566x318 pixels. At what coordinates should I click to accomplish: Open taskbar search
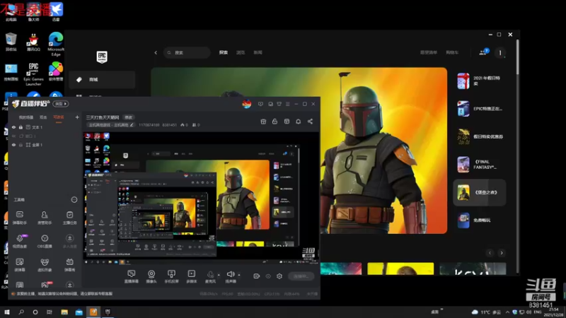click(21, 312)
